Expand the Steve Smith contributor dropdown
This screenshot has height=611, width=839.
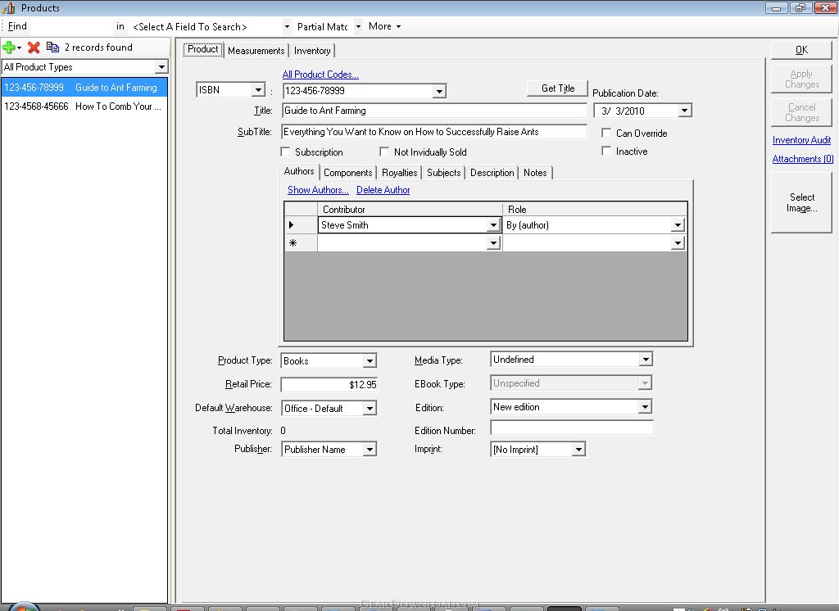[x=493, y=225]
